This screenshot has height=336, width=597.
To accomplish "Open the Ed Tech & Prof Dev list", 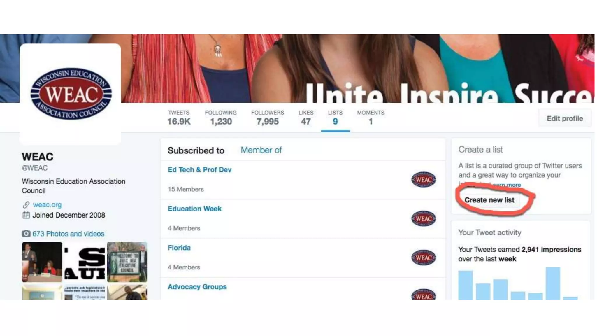I will pyautogui.click(x=199, y=170).
